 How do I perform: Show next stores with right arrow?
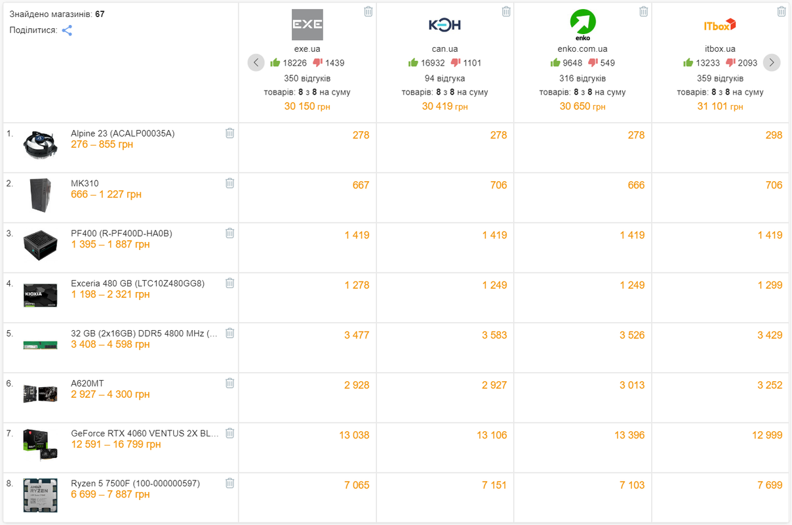(x=772, y=63)
